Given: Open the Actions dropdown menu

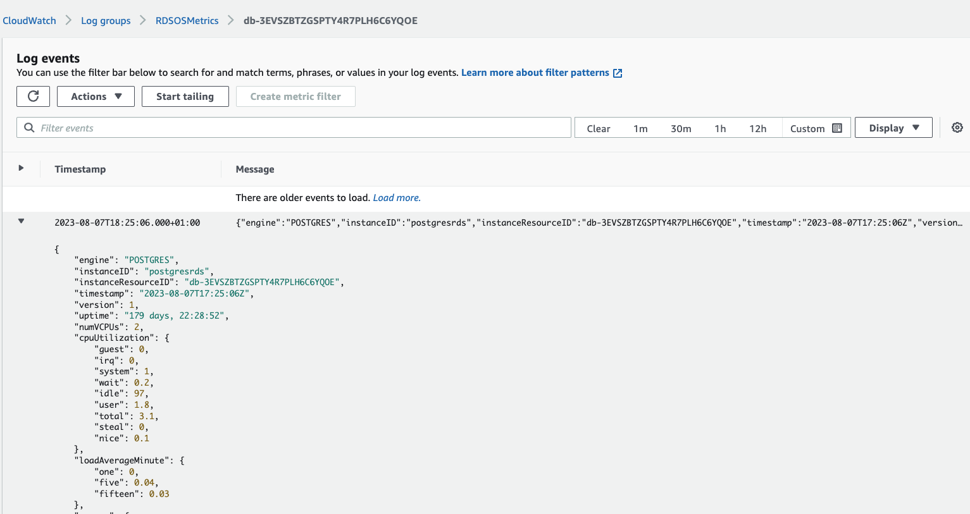Looking at the screenshot, I should 96,96.
